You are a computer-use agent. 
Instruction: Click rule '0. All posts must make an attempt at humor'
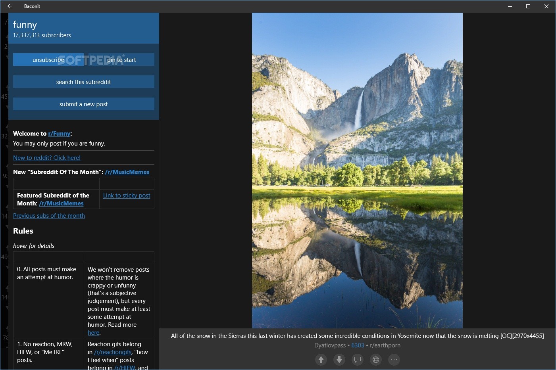(46, 273)
